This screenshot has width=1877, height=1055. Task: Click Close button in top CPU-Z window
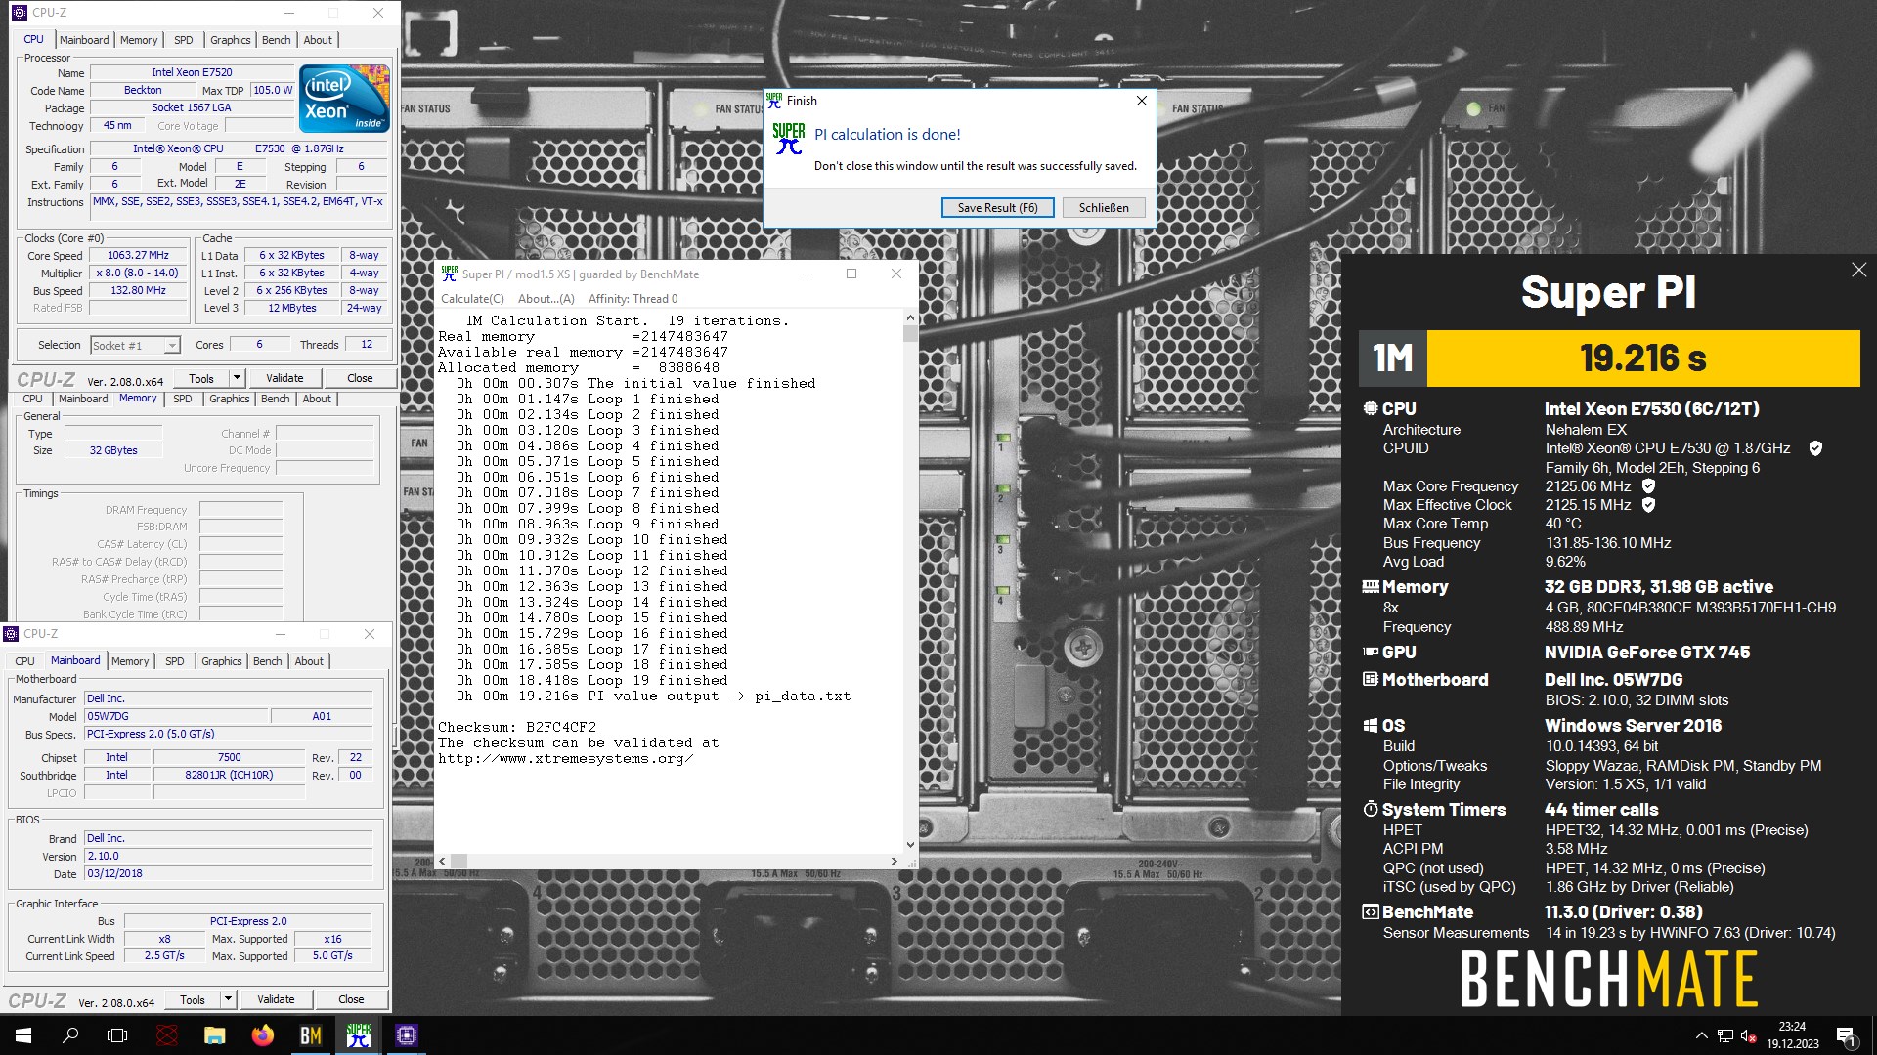tap(360, 378)
